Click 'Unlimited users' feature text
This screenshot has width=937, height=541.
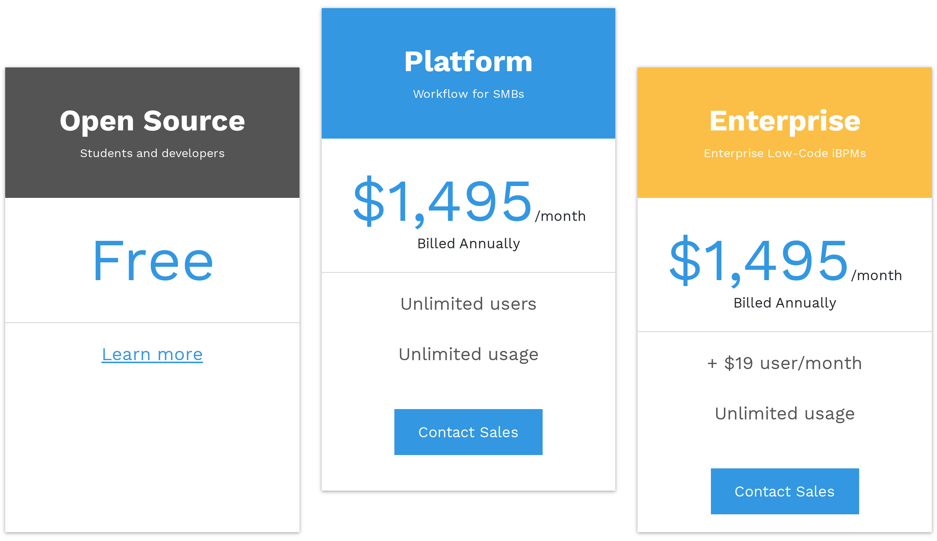point(468,304)
